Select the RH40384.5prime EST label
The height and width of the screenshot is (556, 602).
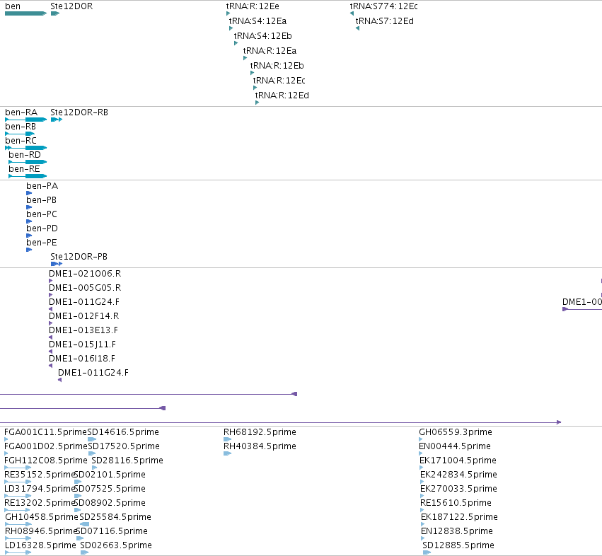pyautogui.click(x=260, y=446)
